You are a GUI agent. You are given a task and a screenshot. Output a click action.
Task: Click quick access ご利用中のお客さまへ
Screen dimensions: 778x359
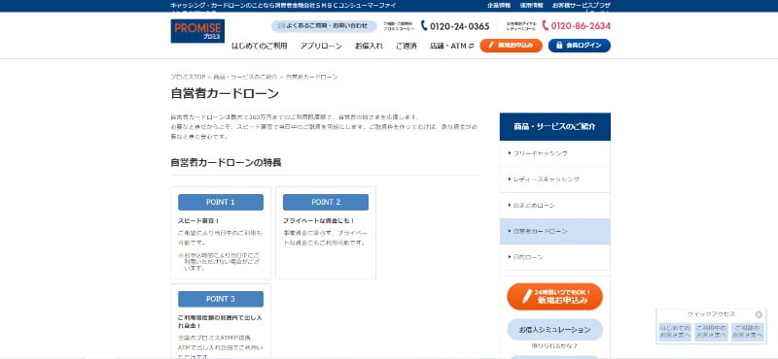tap(711, 332)
